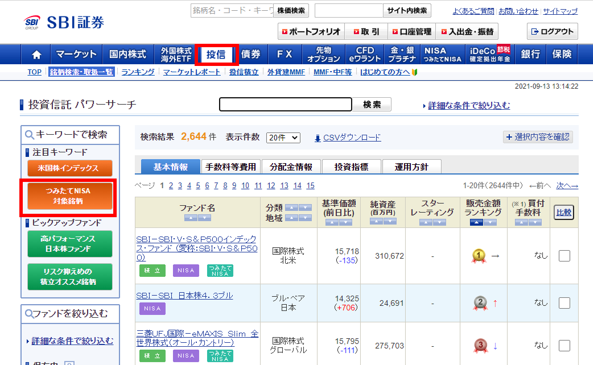Open the 国内株式 menu
This screenshot has height=365, width=593.
click(128, 55)
